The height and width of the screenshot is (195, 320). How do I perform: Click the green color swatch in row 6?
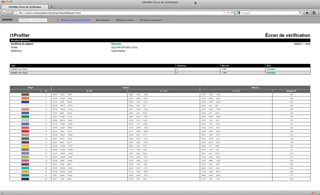(x=25, y=117)
